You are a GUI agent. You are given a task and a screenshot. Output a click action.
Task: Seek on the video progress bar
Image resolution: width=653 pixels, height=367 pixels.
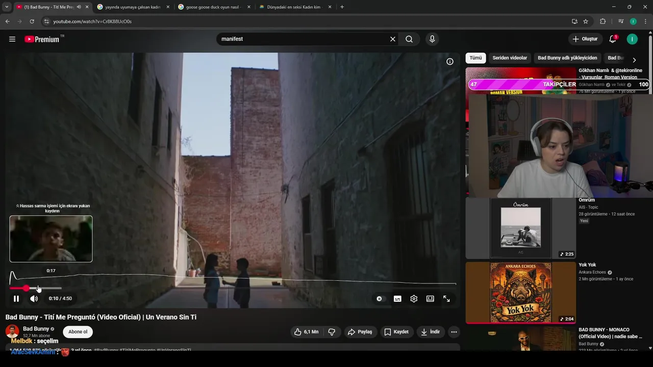point(233,289)
